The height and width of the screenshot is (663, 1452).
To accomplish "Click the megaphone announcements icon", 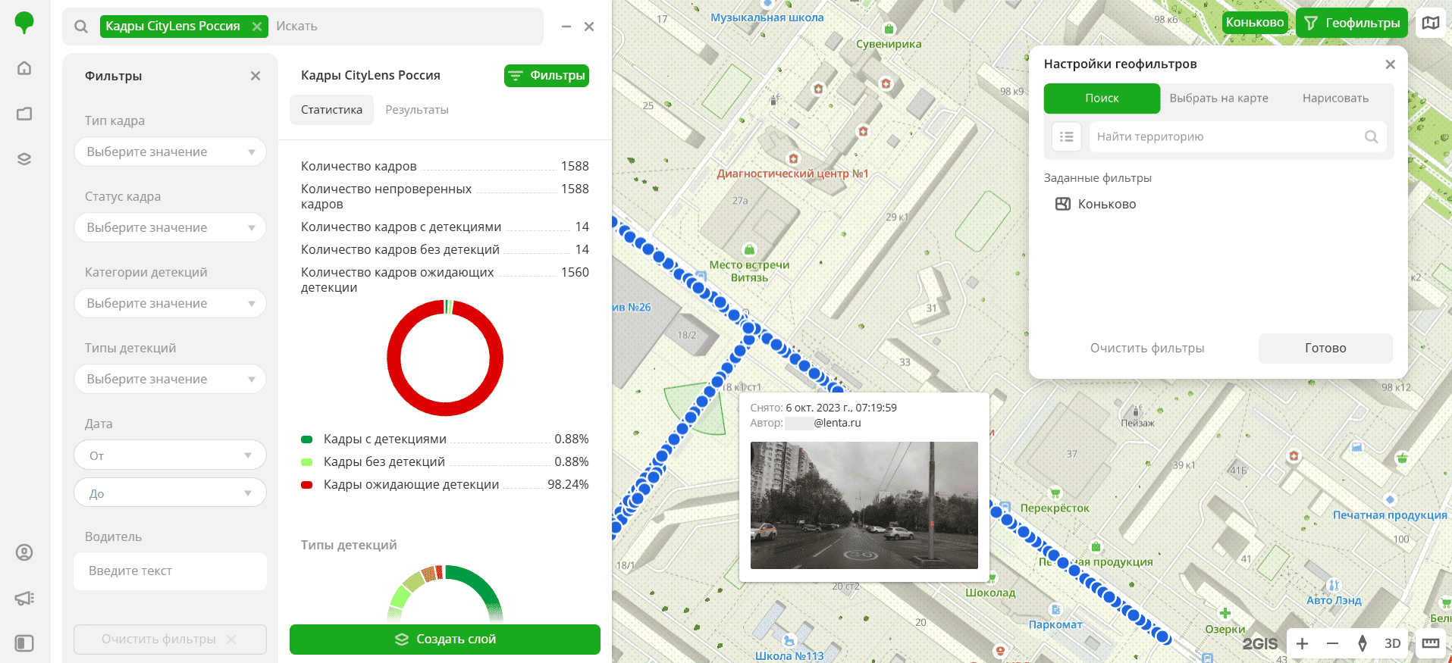I will (x=24, y=598).
